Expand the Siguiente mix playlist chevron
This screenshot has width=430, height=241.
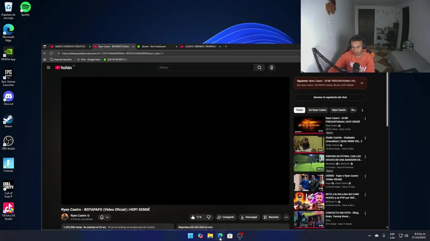[x=362, y=83]
